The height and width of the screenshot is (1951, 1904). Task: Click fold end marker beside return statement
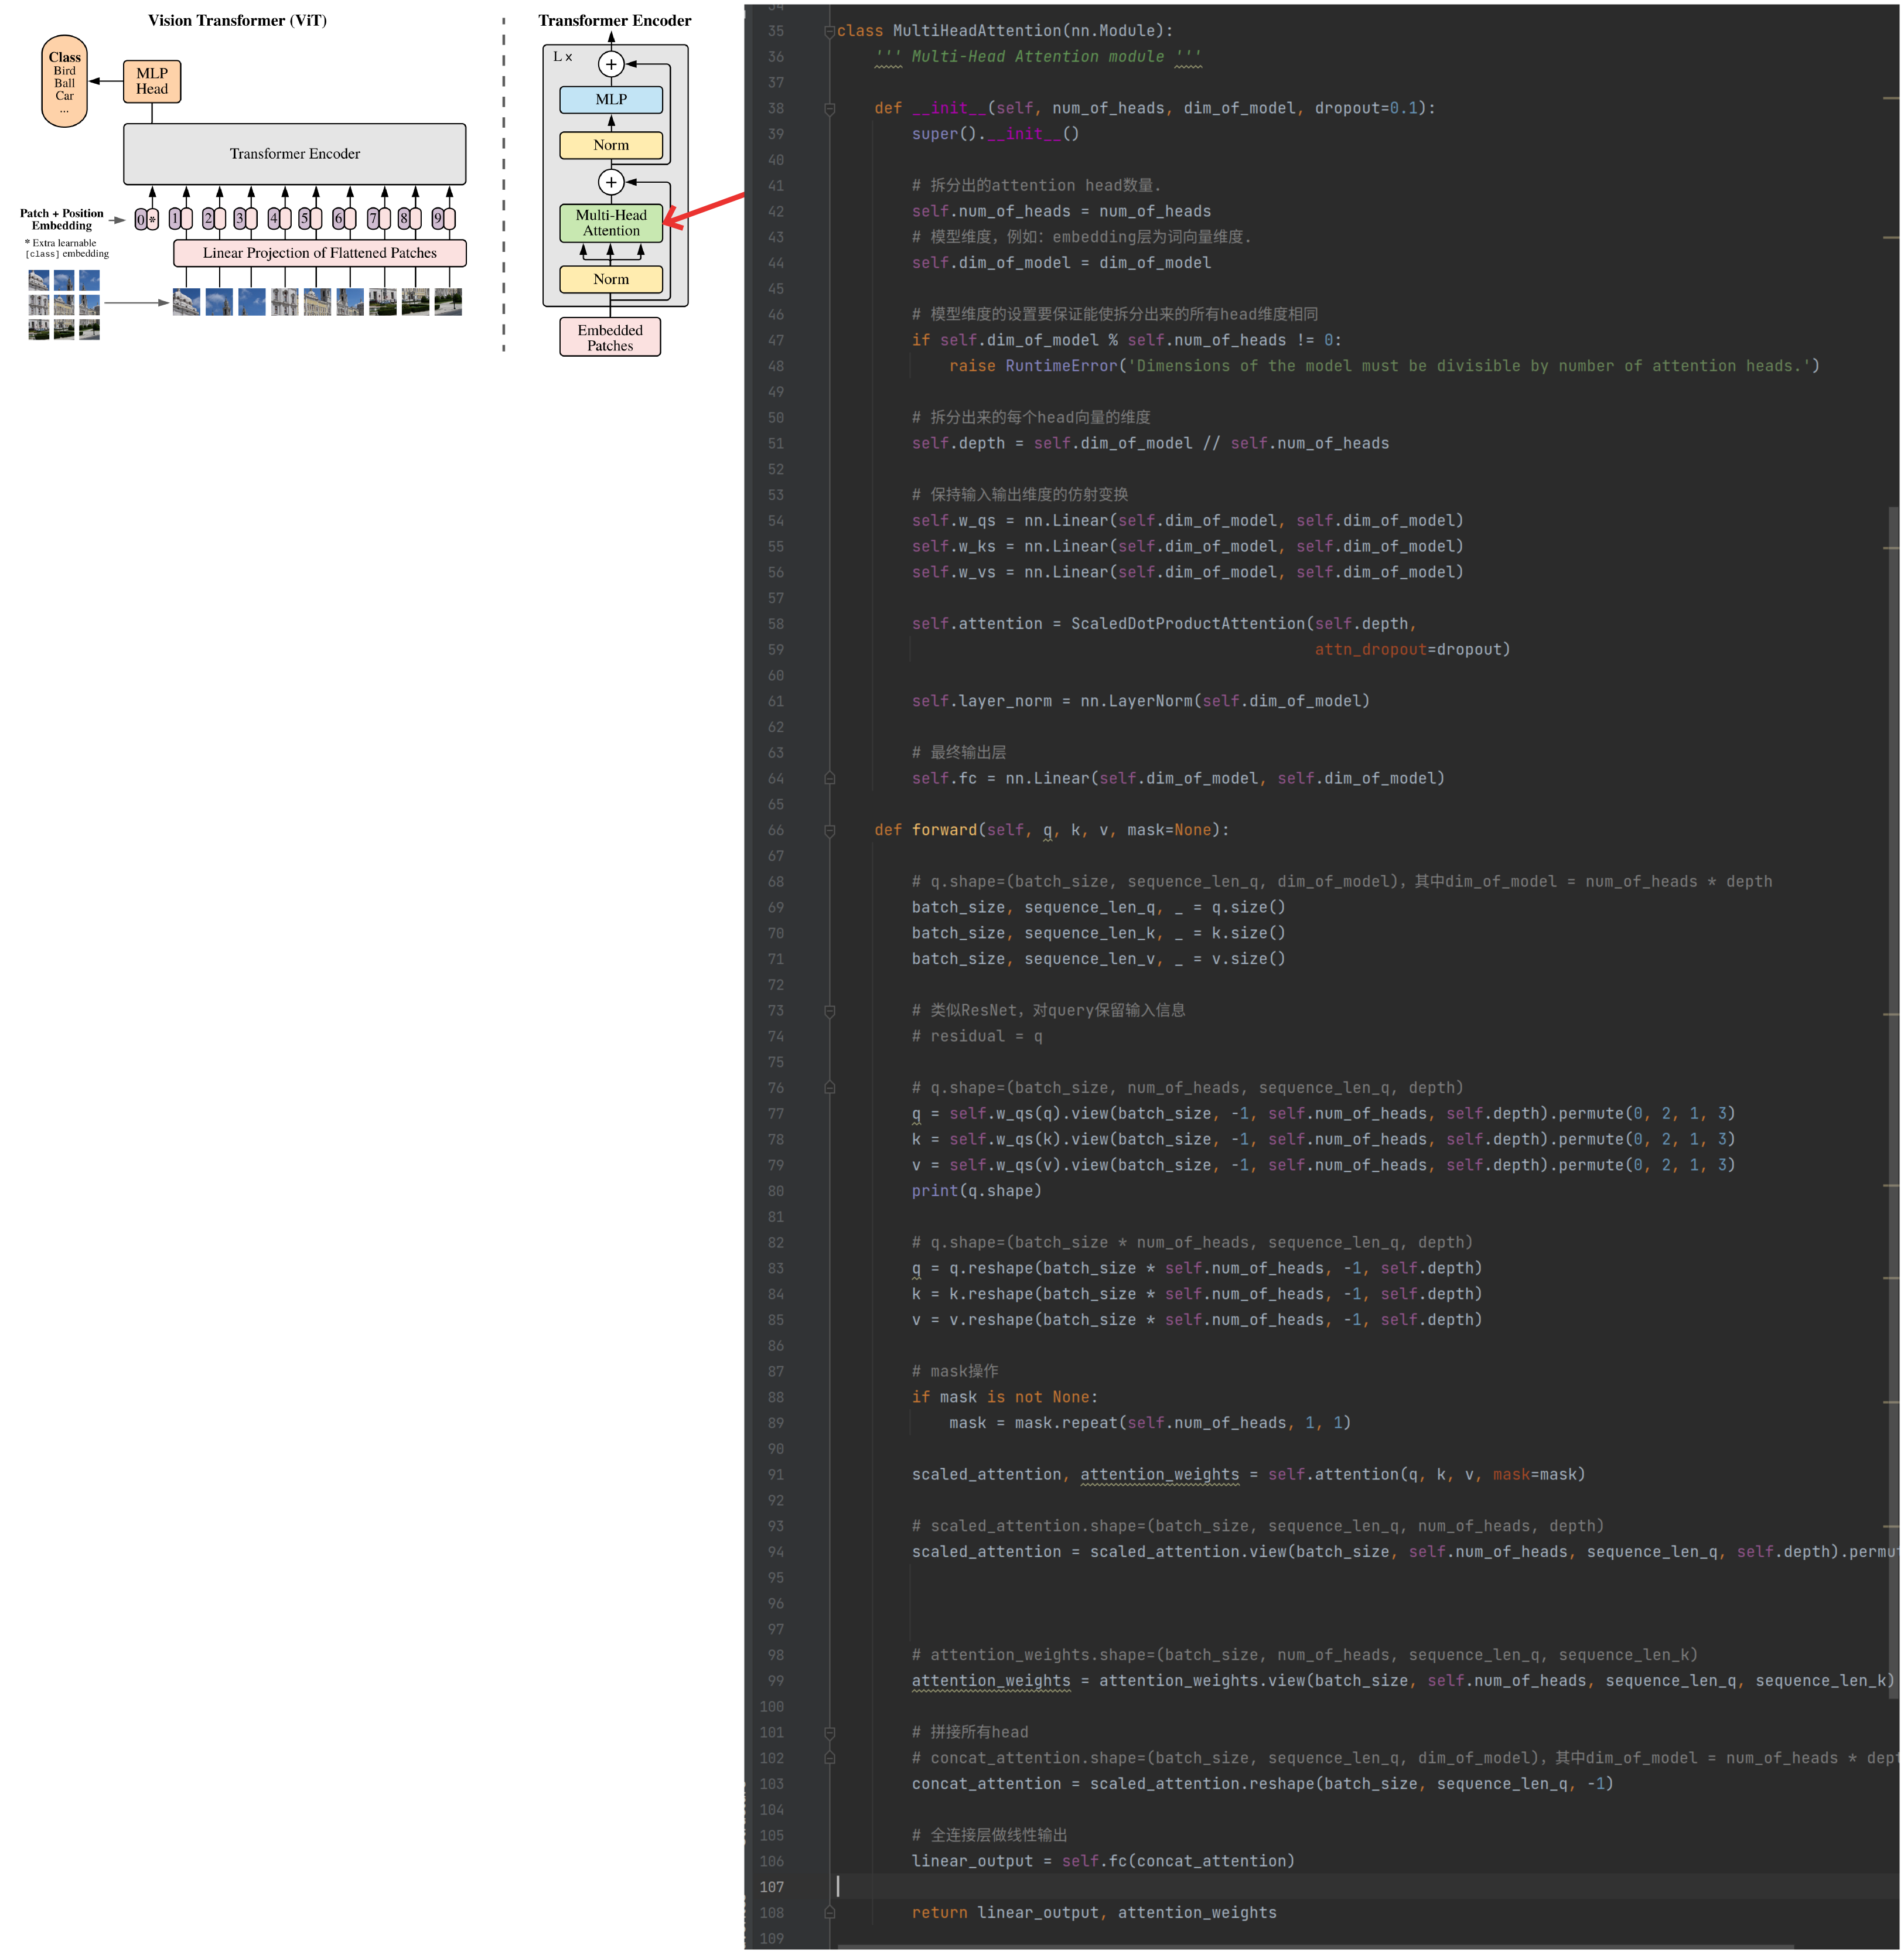point(829,1912)
